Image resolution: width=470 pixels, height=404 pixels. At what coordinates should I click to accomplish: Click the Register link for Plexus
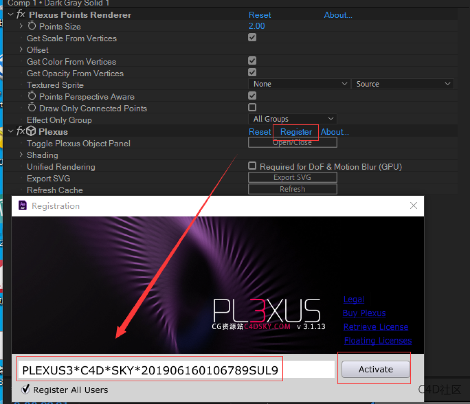tap(296, 132)
